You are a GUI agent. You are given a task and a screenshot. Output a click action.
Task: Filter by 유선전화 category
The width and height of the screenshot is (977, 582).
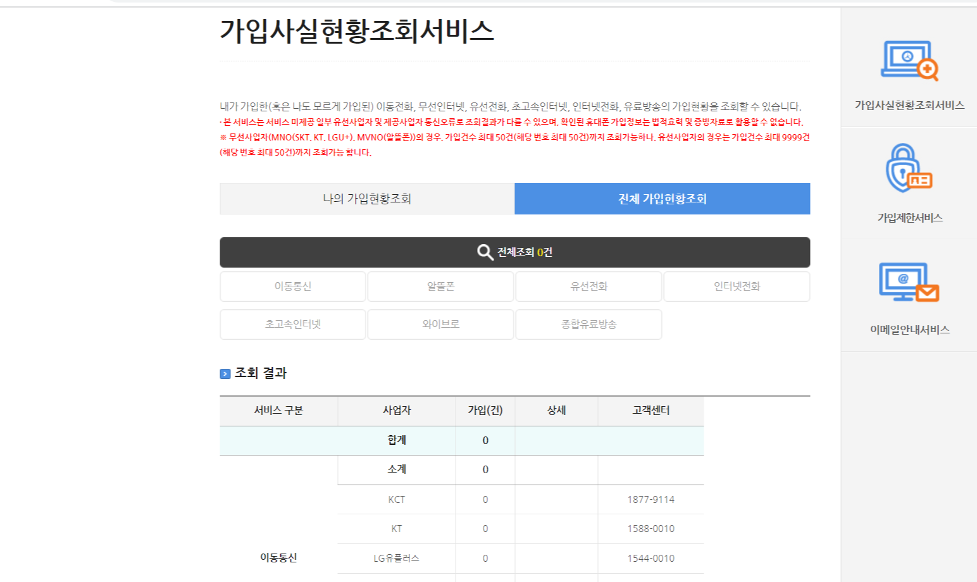(x=589, y=287)
